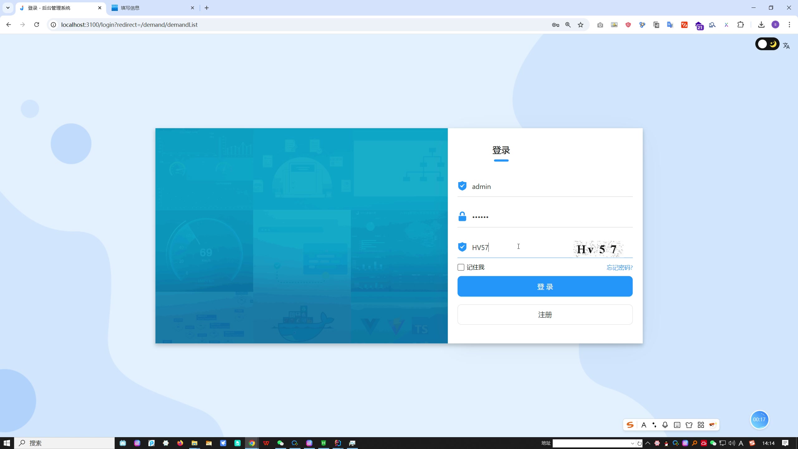
Task: Click the localhost address bar URL
Action: click(x=129, y=25)
